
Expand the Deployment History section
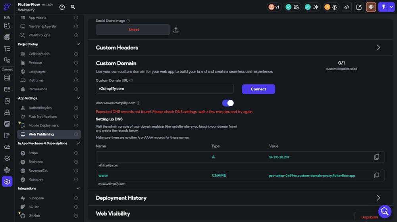pos(378,198)
